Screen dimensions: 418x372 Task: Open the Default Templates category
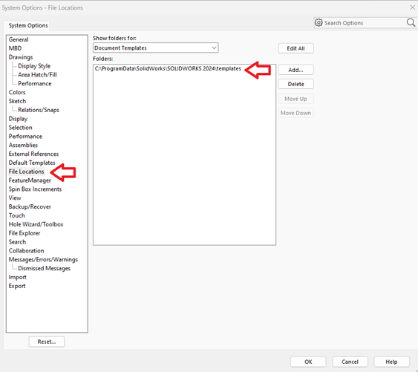(x=32, y=163)
